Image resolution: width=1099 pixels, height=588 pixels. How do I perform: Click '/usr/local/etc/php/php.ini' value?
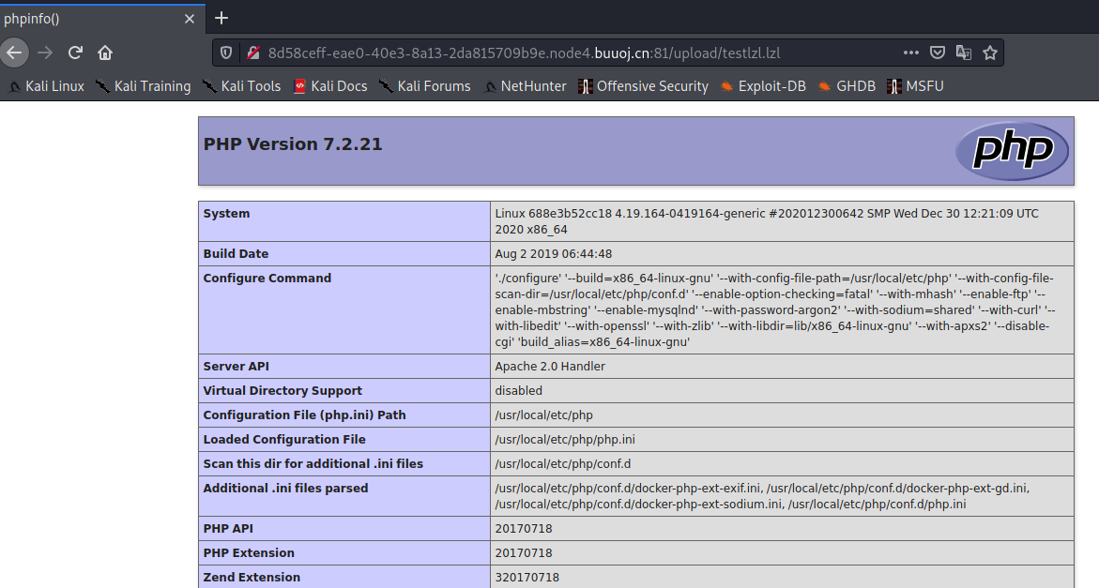click(x=565, y=440)
